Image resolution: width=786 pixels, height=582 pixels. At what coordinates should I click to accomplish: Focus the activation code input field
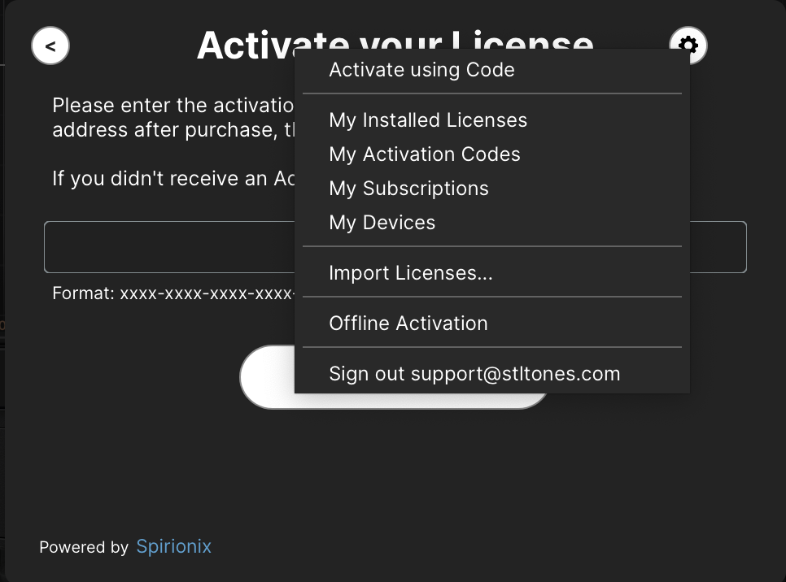(x=169, y=247)
